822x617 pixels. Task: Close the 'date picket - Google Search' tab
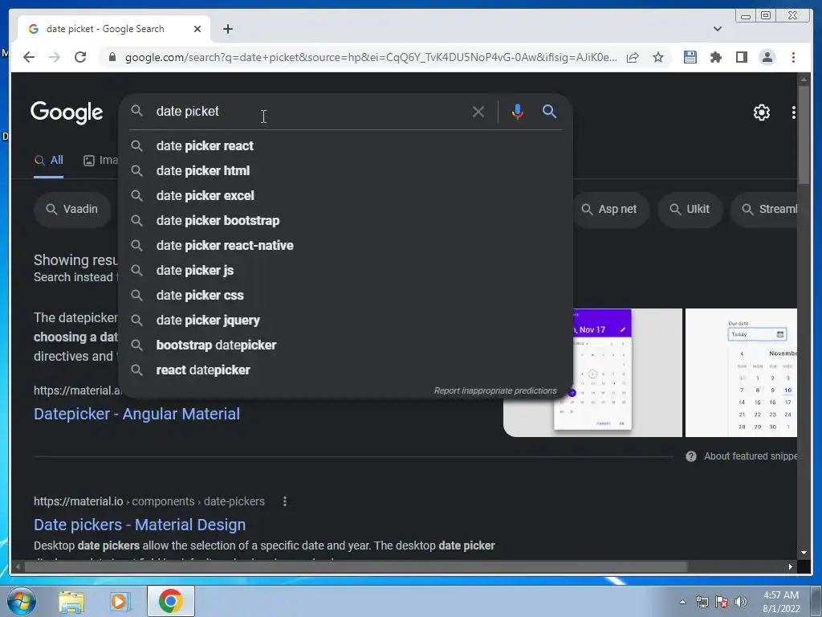pos(197,29)
